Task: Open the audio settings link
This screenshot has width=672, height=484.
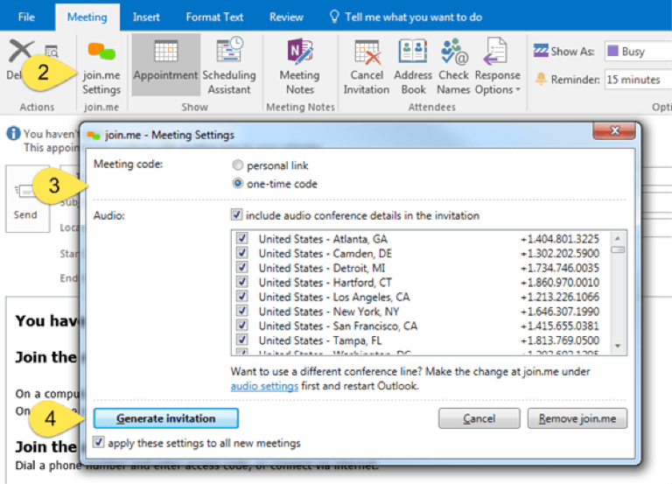Action: pyautogui.click(x=264, y=386)
